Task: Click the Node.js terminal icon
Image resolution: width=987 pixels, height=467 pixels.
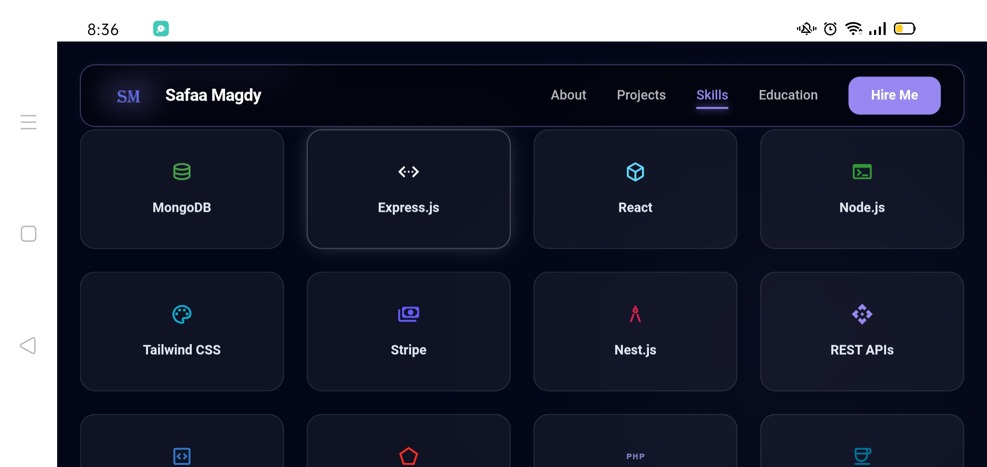Action: 862,172
